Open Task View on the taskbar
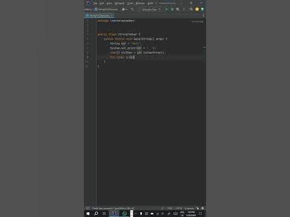Image resolution: width=290 pixels, height=217 pixels. (104, 213)
